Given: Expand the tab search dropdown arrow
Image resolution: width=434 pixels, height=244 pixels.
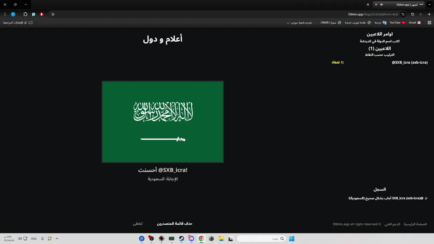Looking at the screenshot, I should point(429,4).
